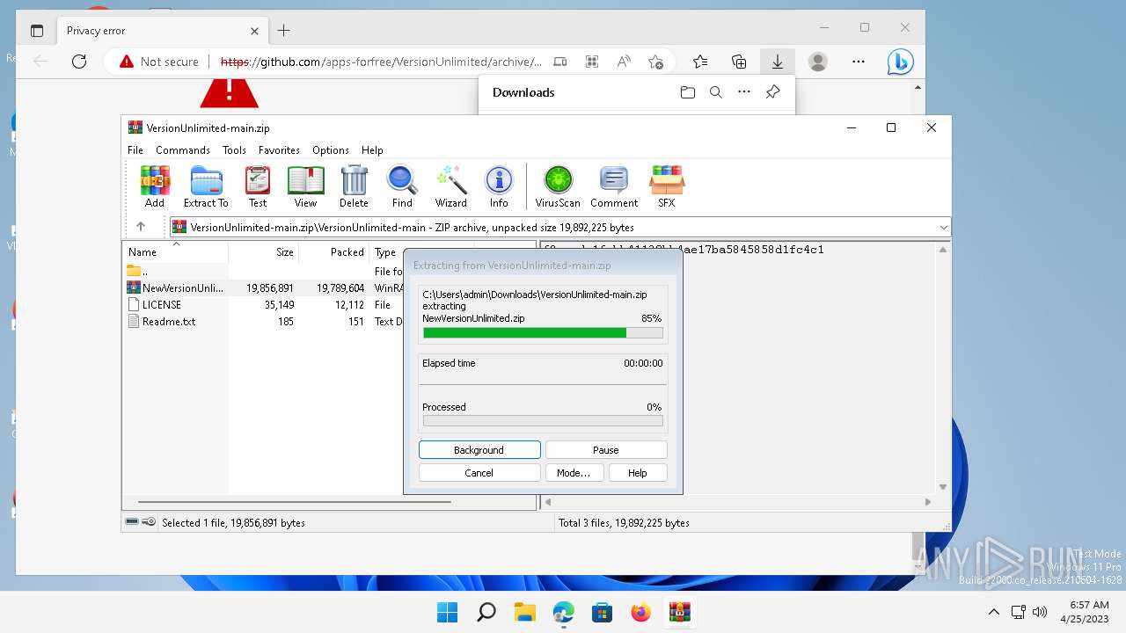Screen dimensions: 1126x633
Task: Click the Not secure site indicator
Action: tap(159, 62)
